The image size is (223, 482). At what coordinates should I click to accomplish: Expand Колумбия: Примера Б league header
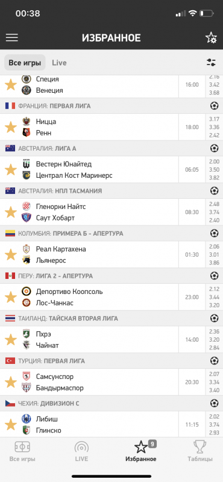(111, 233)
